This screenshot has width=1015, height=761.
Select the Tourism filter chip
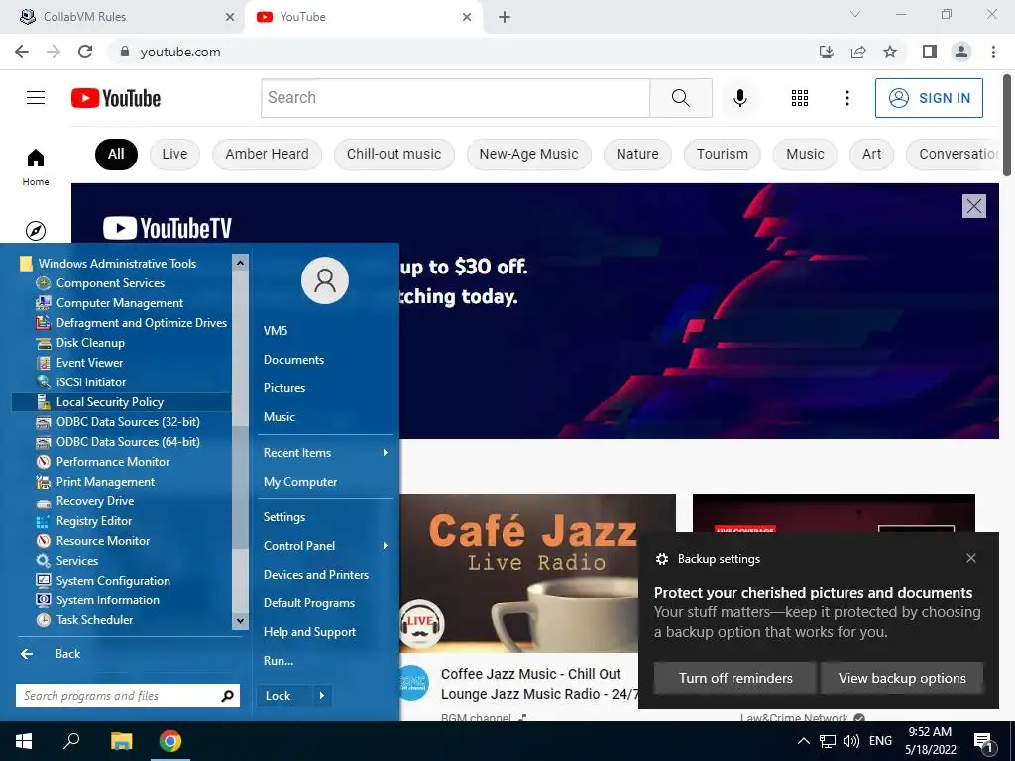click(723, 154)
